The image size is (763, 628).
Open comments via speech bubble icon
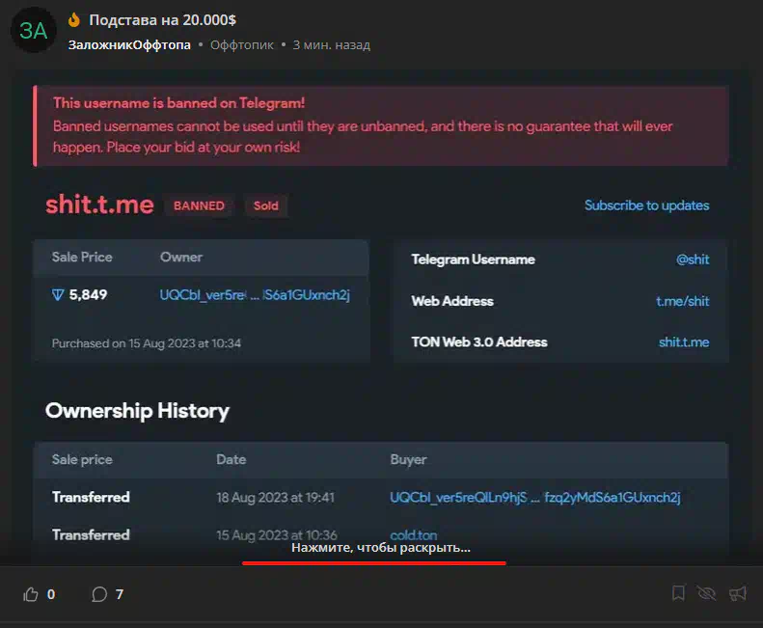pos(99,594)
